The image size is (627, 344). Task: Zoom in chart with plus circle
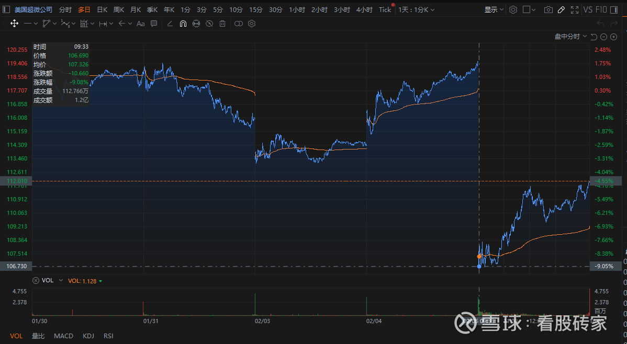point(614,37)
